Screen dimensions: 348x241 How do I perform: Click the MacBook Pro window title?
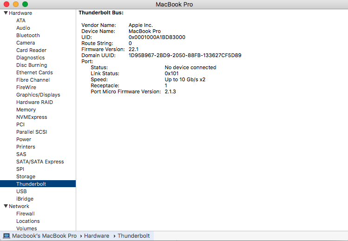(x=174, y=5)
